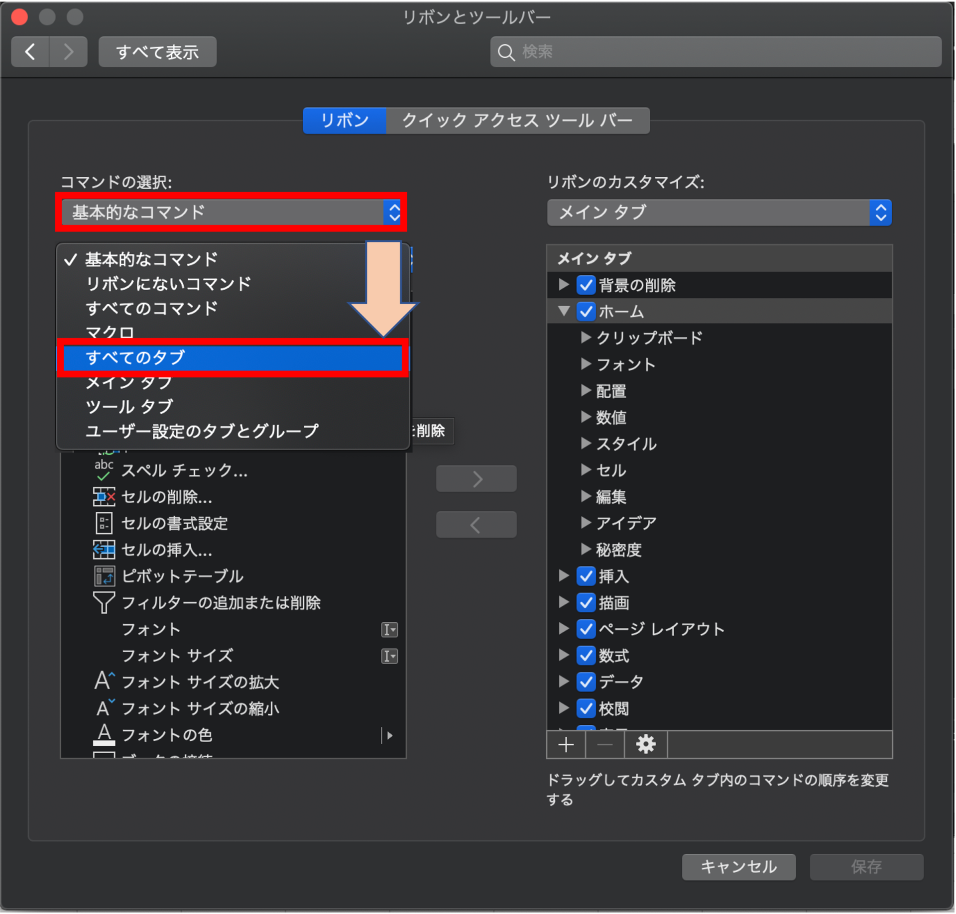Click the キャンセル button
This screenshot has height=914, width=956.
pos(738,867)
